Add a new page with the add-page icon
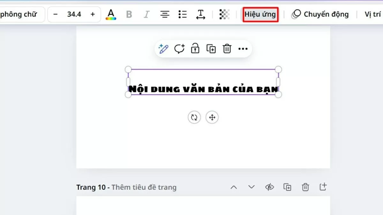The width and height of the screenshot is (383, 215). (x=323, y=187)
